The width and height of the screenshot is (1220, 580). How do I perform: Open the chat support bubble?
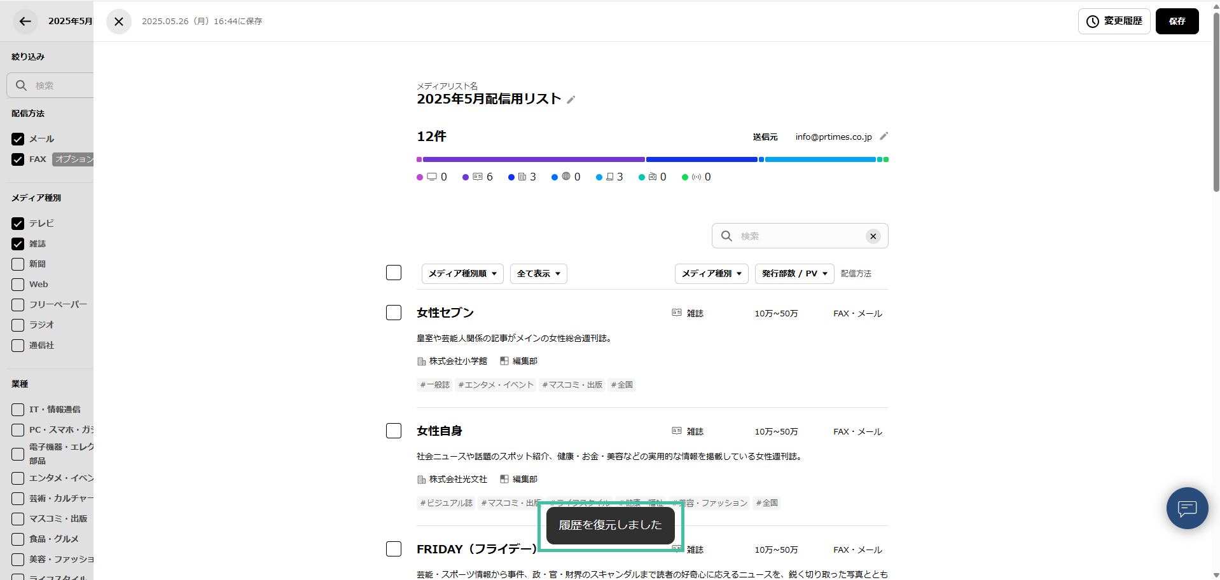[x=1187, y=508]
